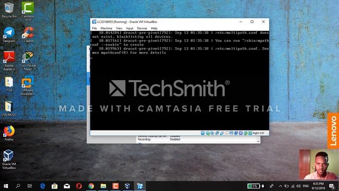The width and height of the screenshot is (339, 191).
Task: Open the People icon in taskbar
Action: [272, 186]
